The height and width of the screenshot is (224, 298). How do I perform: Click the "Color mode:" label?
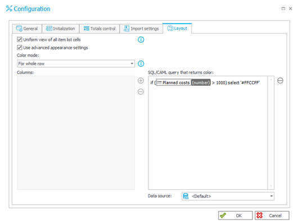[x=28, y=55]
